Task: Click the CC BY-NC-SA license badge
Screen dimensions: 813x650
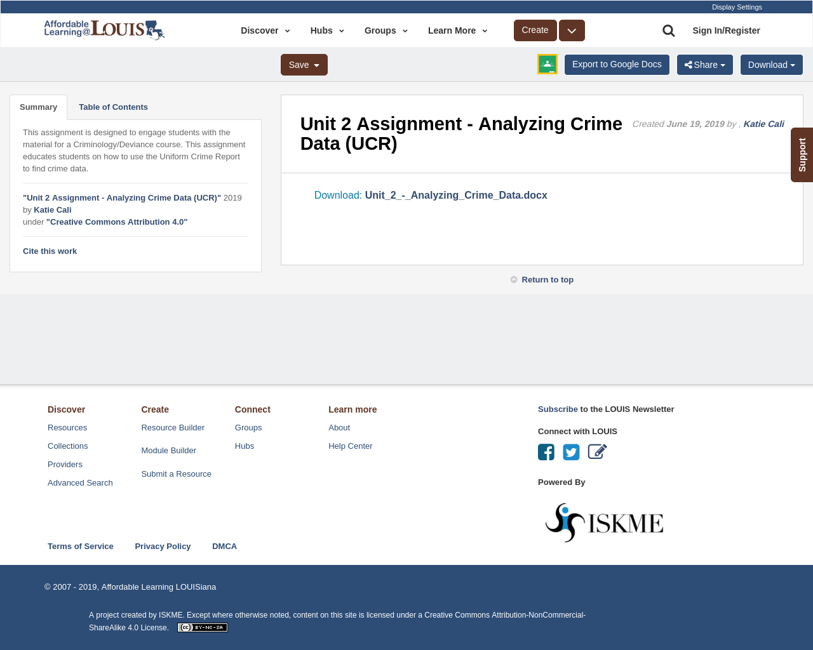Action: click(x=202, y=627)
